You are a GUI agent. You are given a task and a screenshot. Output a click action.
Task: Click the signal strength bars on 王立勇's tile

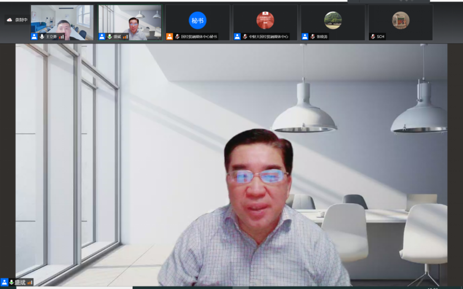click(x=62, y=37)
